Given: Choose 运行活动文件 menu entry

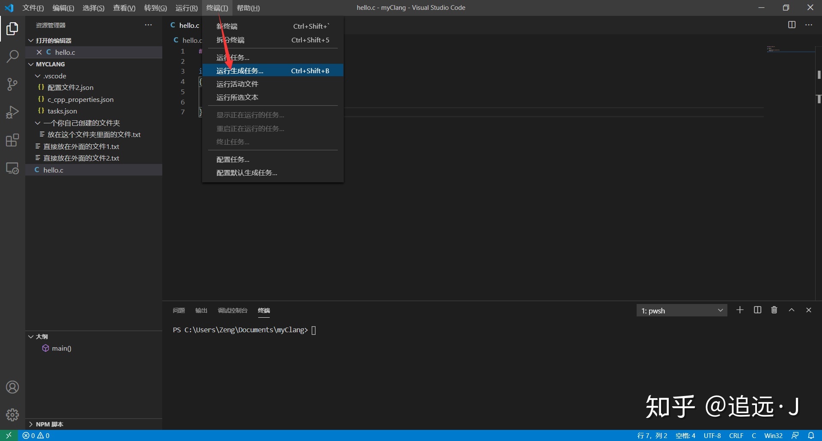Looking at the screenshot, I should pyautogui.click(x=273, y=84).
